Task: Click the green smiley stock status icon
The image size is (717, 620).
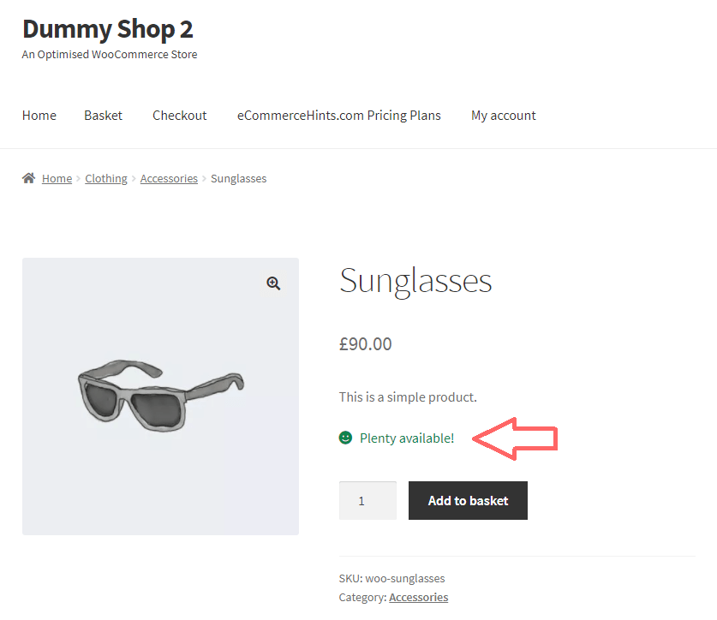Action: point(345,438)
